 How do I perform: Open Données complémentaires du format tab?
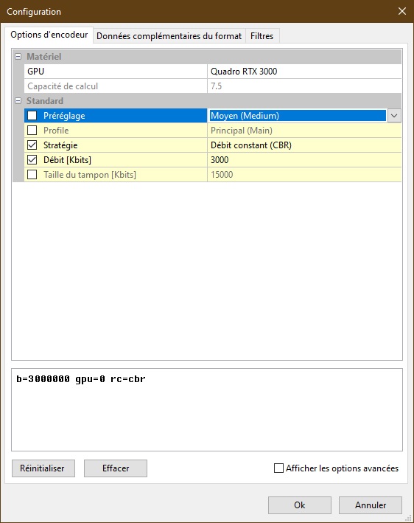[x=169, y=36]
